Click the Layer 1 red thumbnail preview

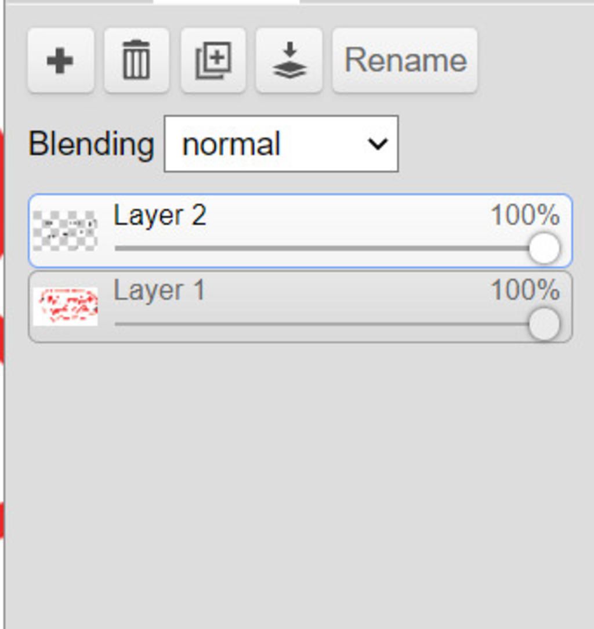pos(65,306)
